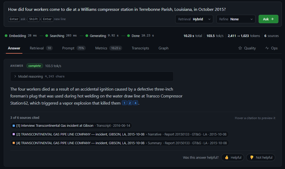This screenshot has width=285, height=169.
Task: Click the '6 sources' stat
Action: (x=271, y=36)
